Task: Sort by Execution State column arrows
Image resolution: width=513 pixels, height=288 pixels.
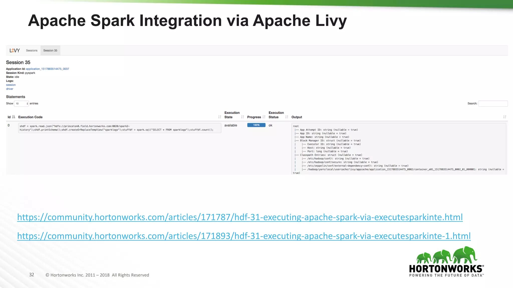Action: 242,117
